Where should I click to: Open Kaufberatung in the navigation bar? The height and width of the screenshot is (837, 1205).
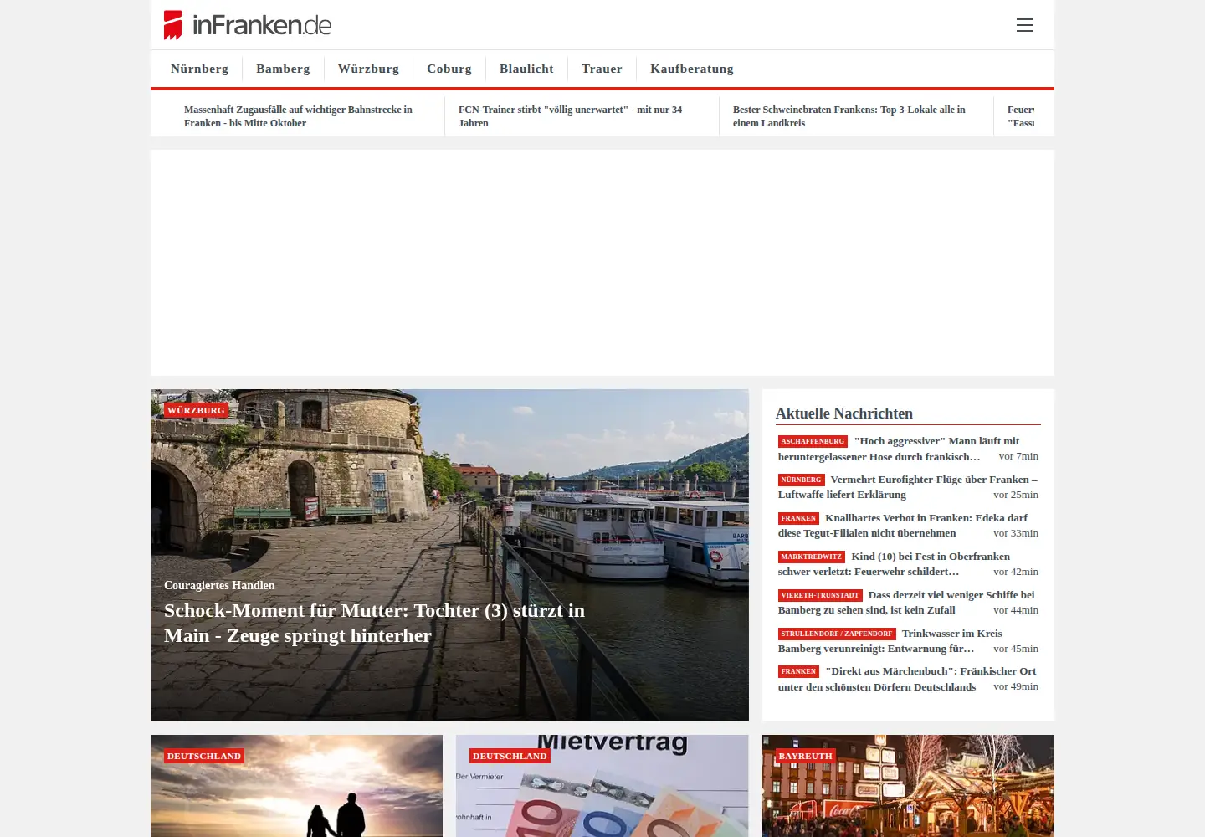pos(692,69)
